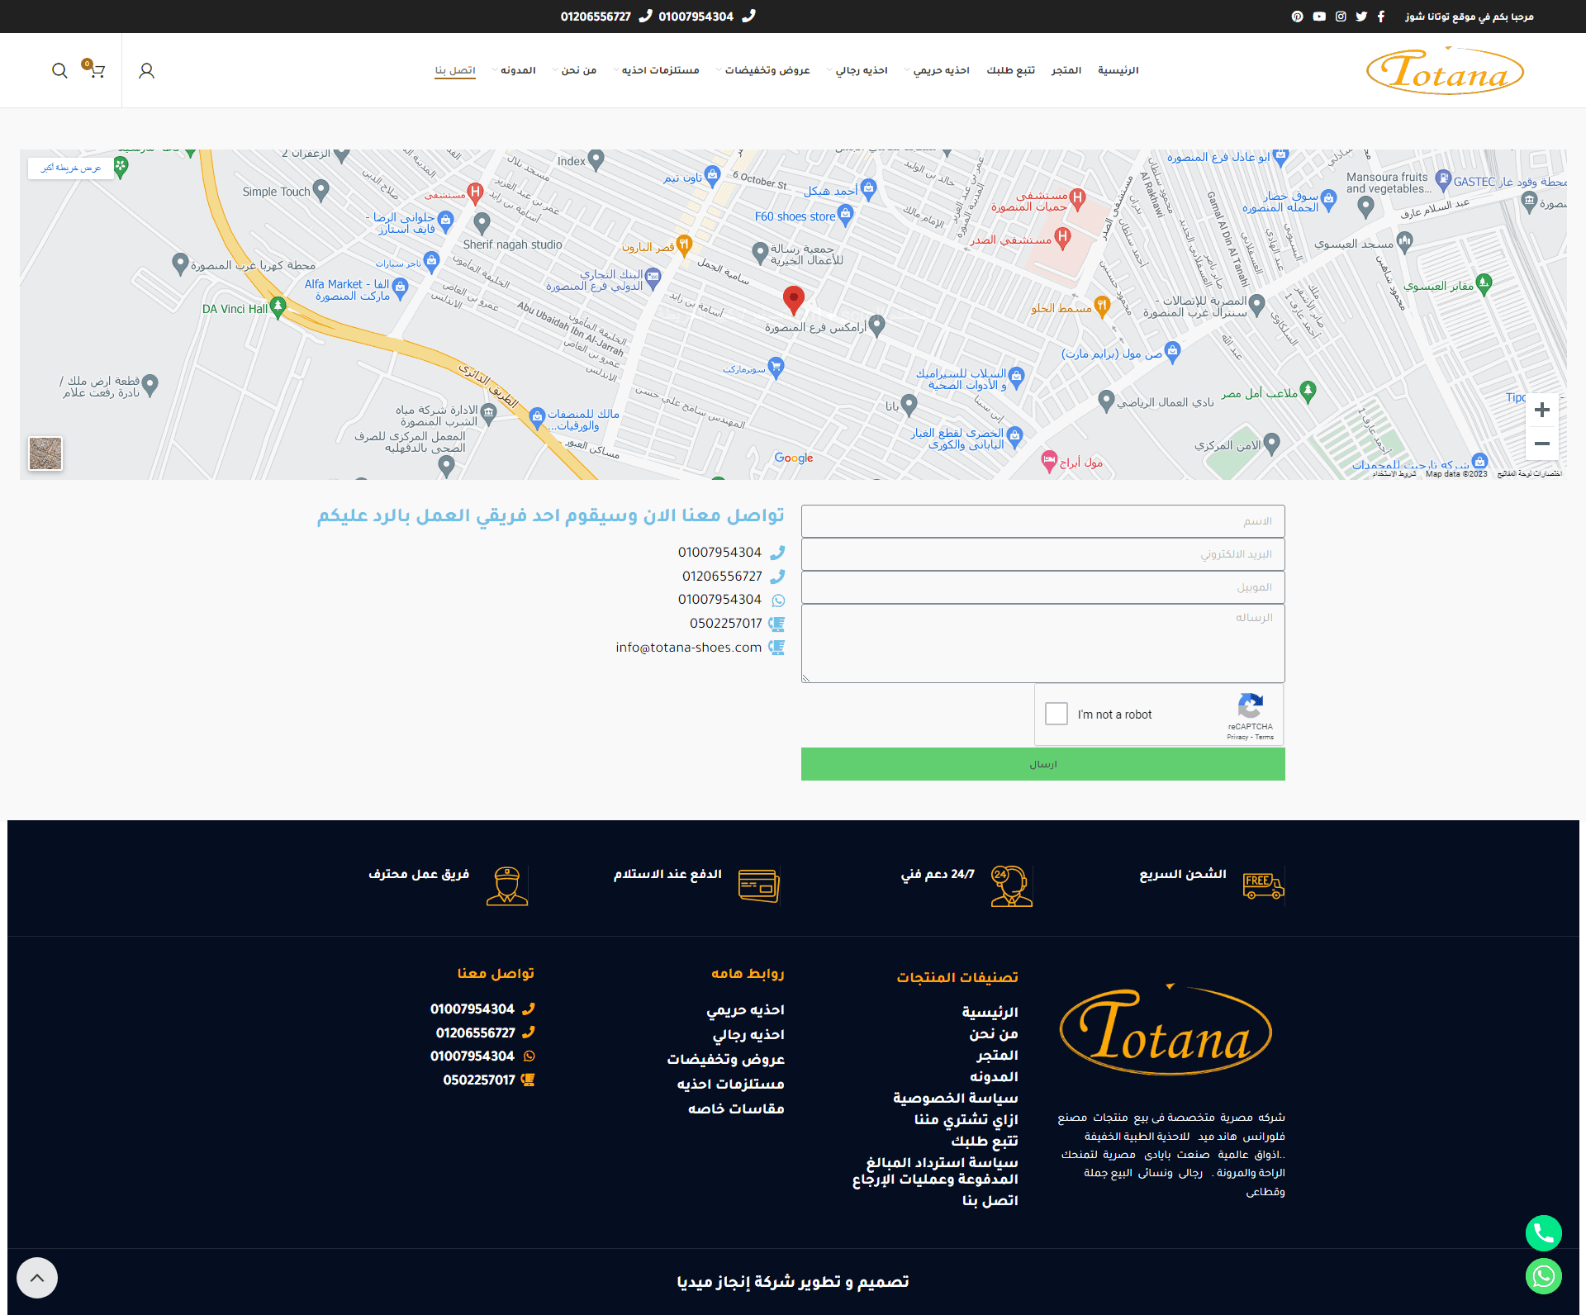Click the Twitter icon in the top bar

click(1360, 16)
